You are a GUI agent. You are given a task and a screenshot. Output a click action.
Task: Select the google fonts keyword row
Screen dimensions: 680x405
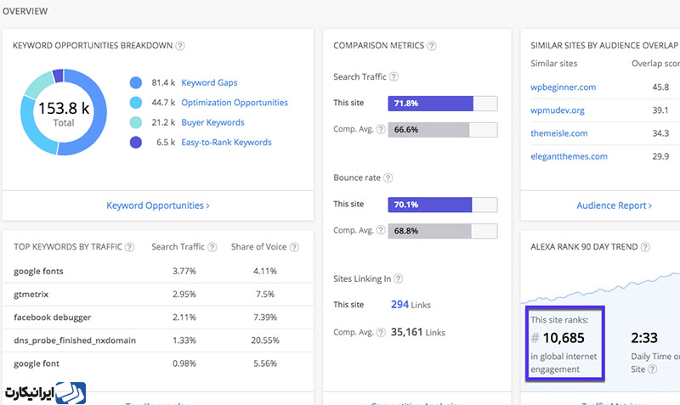tap(158, 272)
